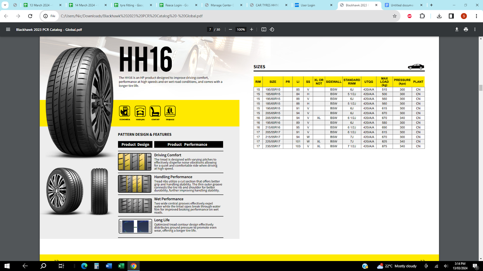Image resolution: width=483 pixels, height=271 pixels.
Task: Switch to tyre fitting Google tab
Action: pos(133,5)
